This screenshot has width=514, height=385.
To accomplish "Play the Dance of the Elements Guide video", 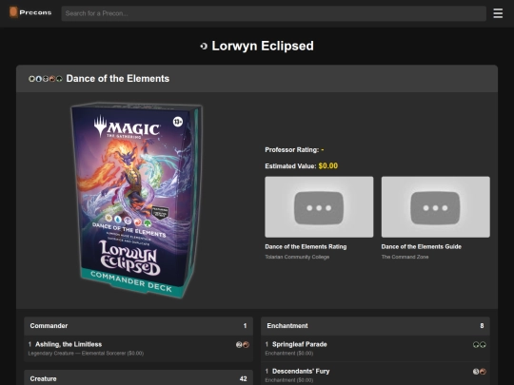I will [x=436, y=207].
